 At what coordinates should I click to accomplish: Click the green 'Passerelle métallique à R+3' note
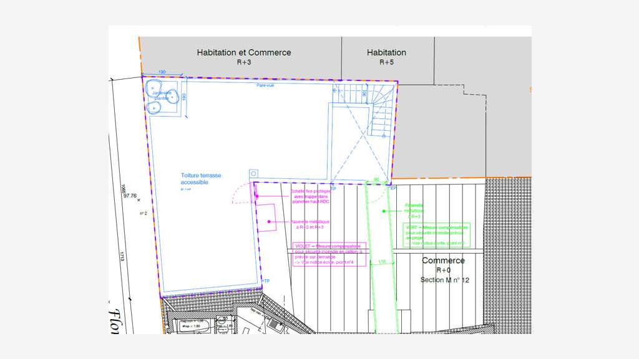pos(414,211)
